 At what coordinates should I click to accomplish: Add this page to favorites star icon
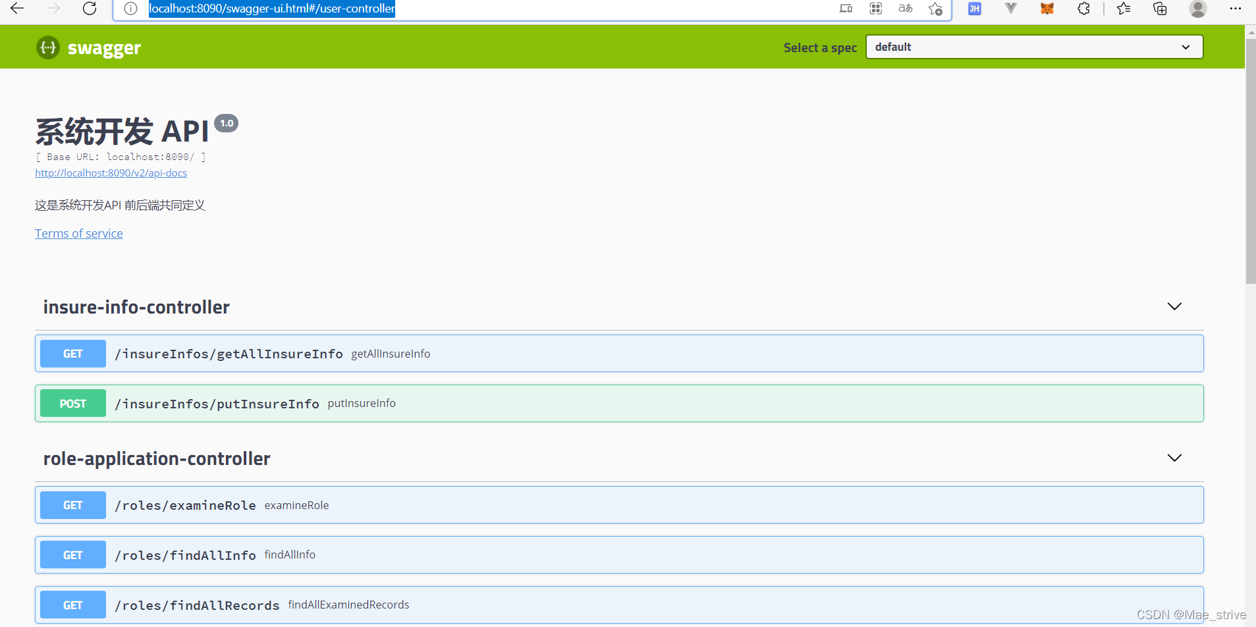pos(935,9)
